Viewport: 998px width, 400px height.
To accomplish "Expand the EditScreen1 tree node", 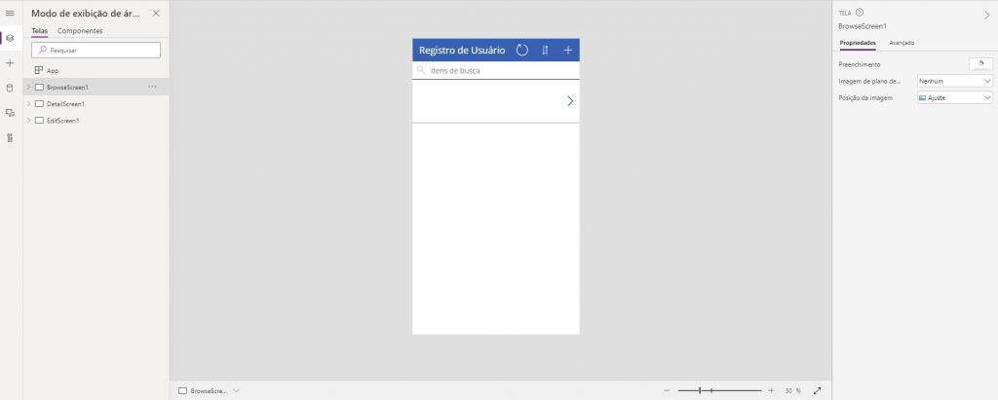I will pyautogui.click(x=27, y=121).
